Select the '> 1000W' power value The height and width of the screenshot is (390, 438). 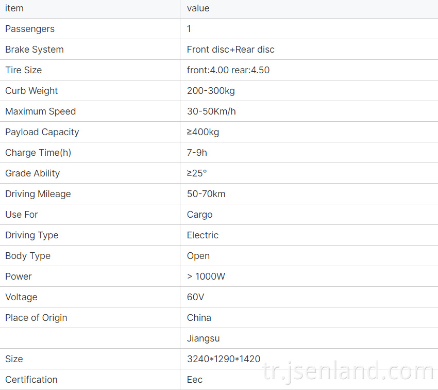(206, 277)
